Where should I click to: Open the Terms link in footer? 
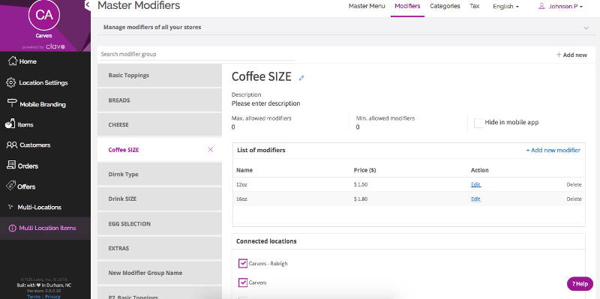coord(33,296)
